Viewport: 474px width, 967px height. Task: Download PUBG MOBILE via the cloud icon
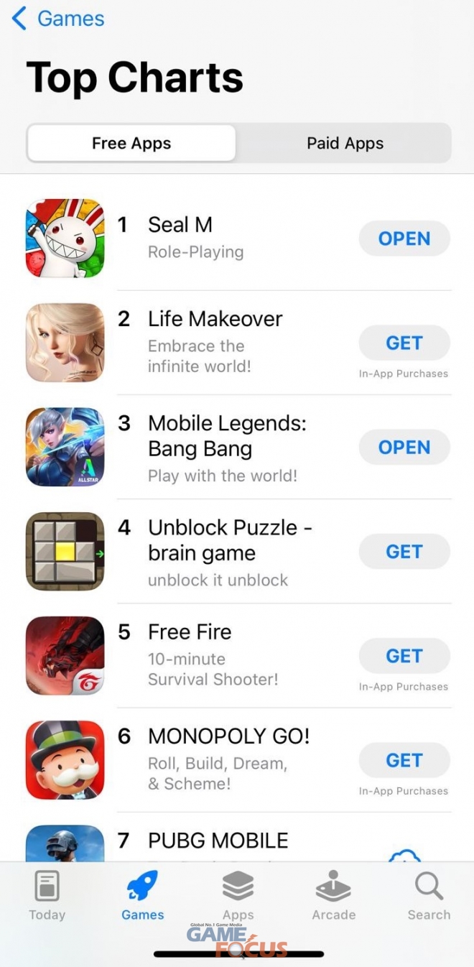(404, 855)
